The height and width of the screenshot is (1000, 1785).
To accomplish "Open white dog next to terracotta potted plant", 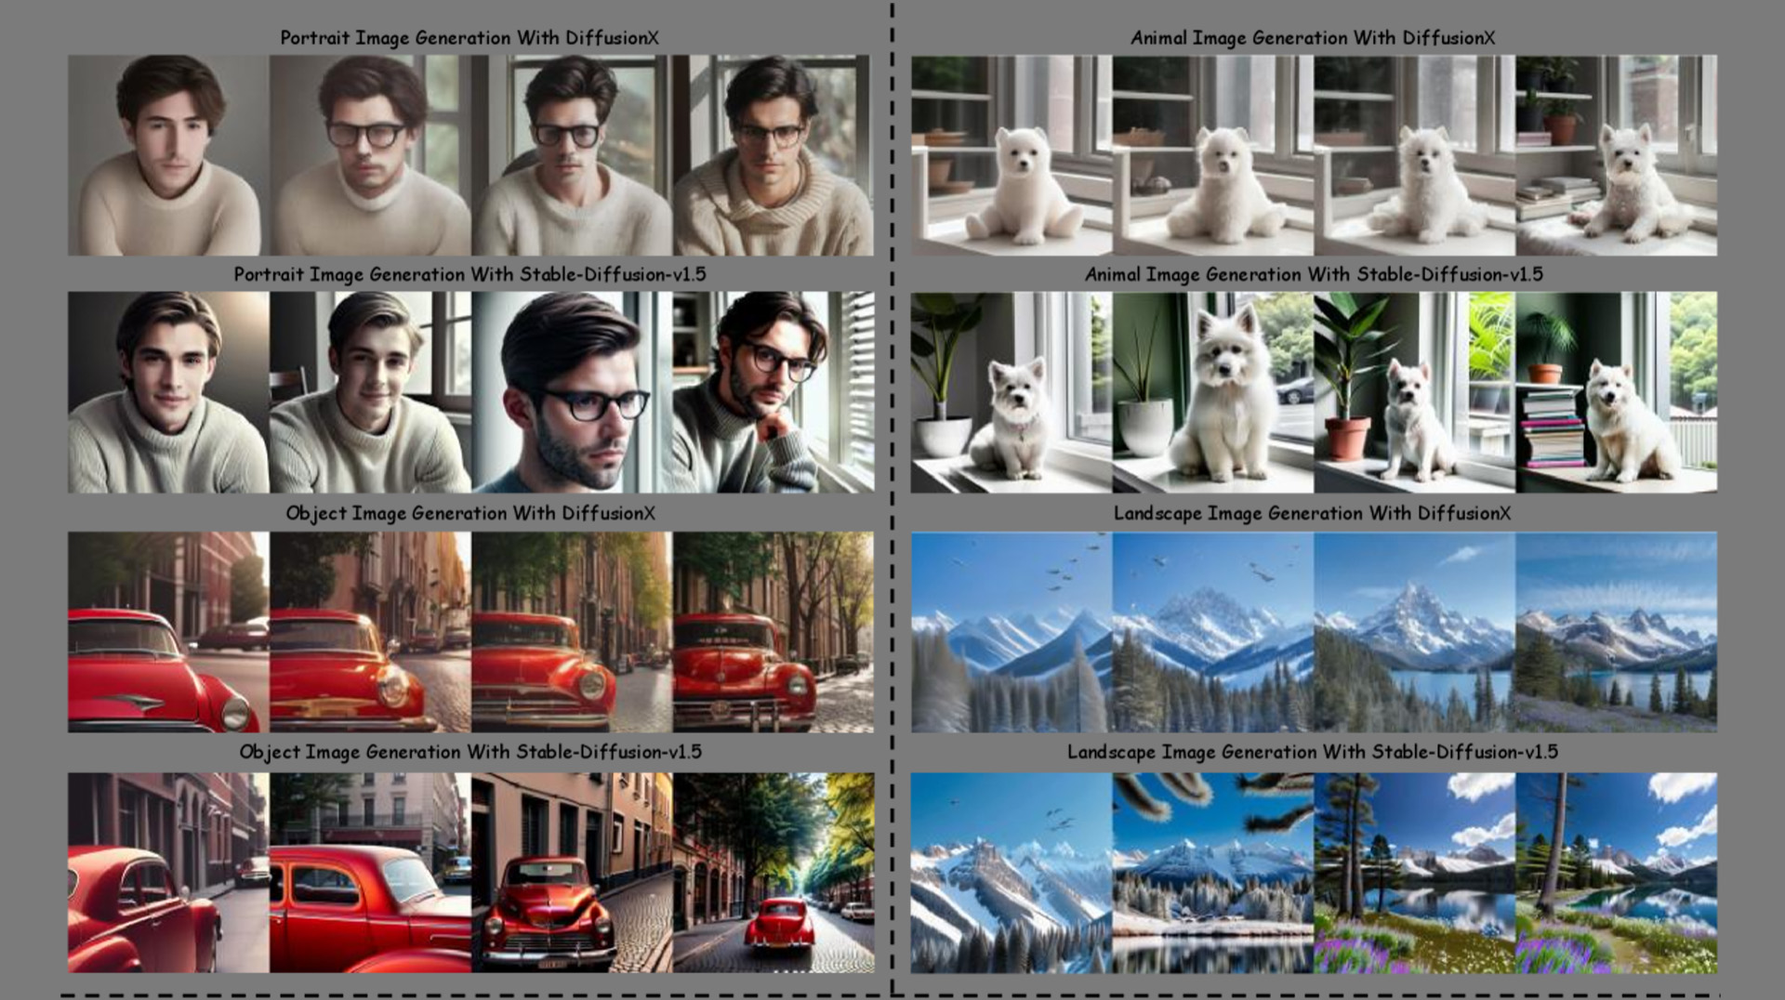I will (1414, 392).
